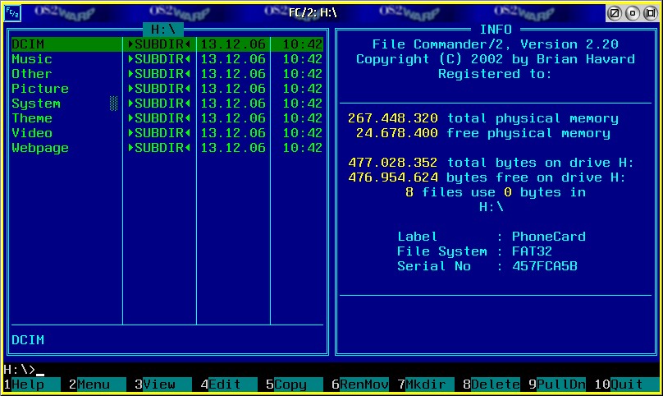
Task: Click the middle circle title bar button
Action: pos(632,13)
